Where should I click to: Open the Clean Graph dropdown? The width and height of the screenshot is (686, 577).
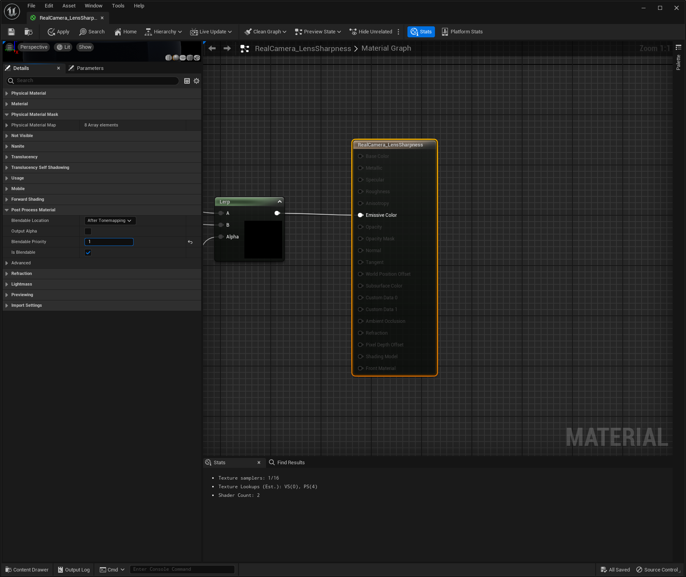click(x=266, y=32)
